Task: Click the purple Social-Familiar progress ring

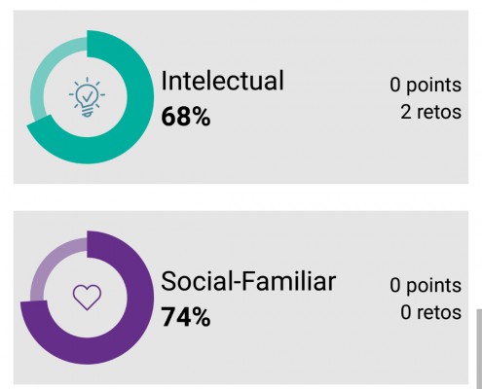Action: click(x=87, y=298)
